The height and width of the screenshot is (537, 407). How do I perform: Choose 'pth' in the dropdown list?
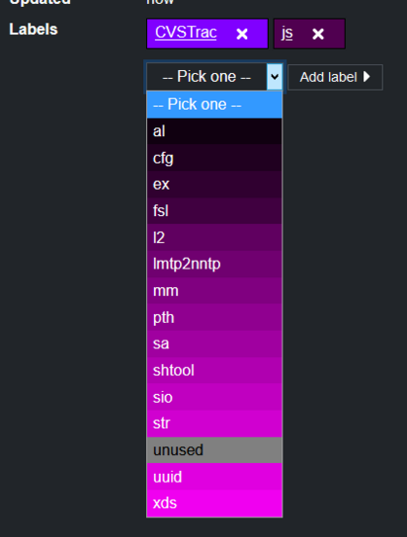pyautogui.click(x=214, y=317)
